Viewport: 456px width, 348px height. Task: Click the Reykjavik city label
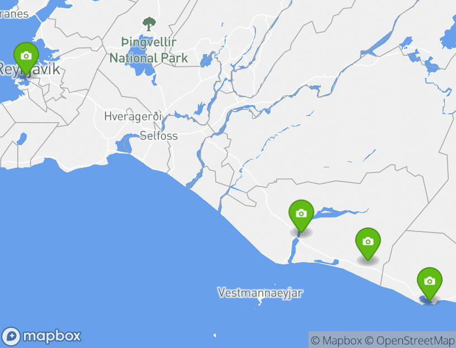(x=29, y=69)
